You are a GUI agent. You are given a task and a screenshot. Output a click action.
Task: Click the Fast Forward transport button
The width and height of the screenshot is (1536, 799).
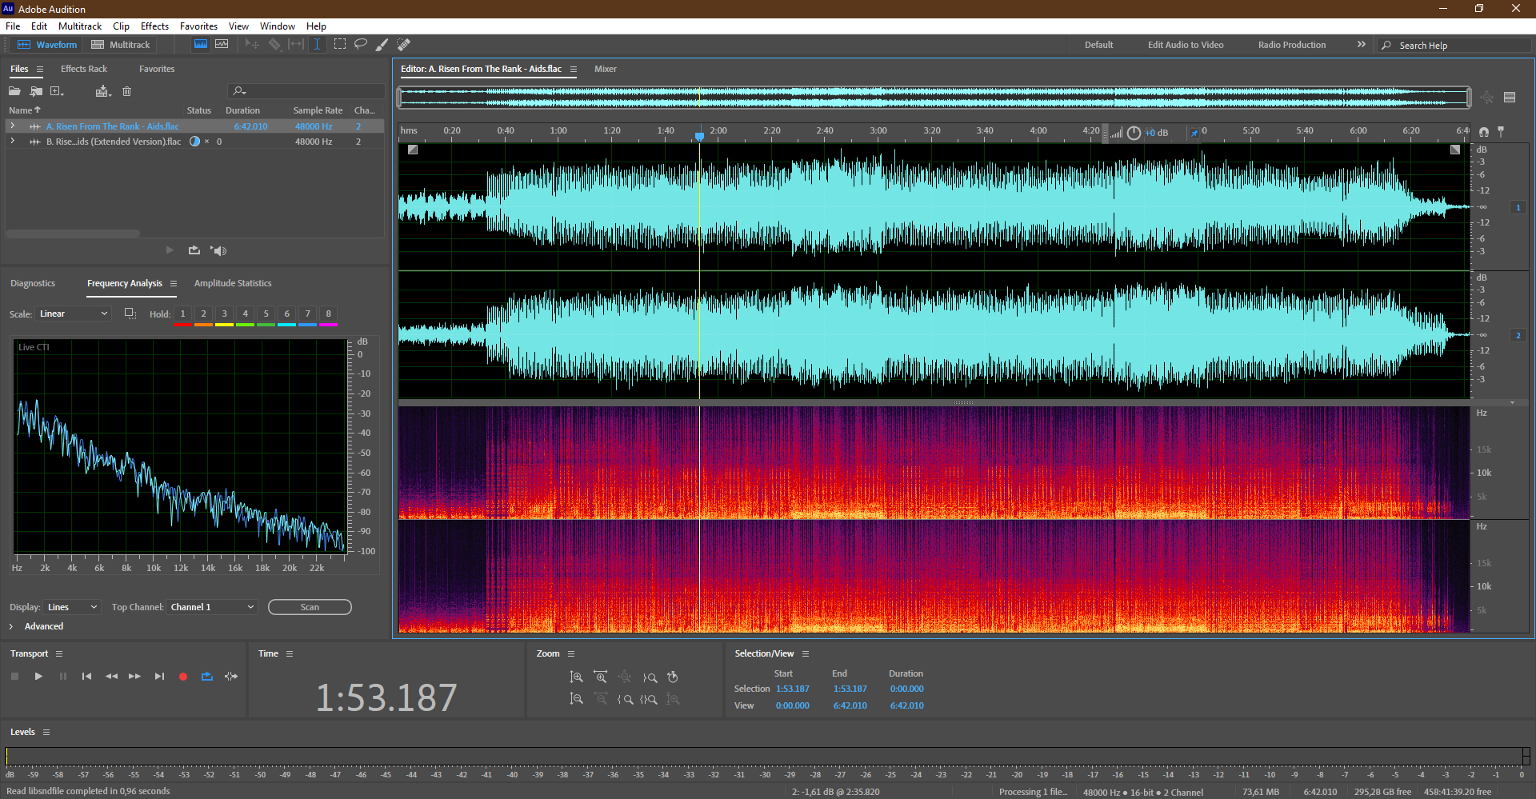tap(135, 677)
